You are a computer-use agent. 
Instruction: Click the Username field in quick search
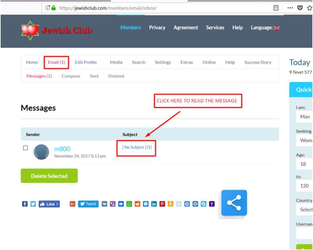click(x=304, y=233)
